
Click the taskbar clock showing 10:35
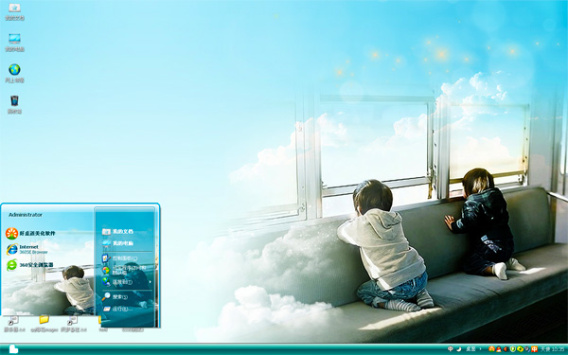[558, 349]
